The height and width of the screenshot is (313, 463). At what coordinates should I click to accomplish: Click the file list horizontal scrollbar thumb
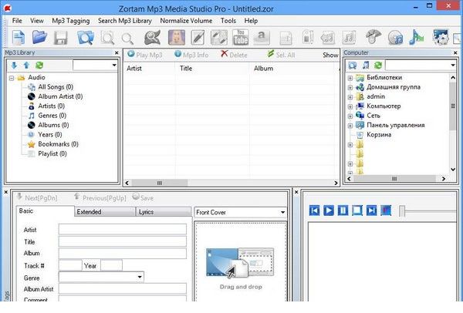point(160,183)
